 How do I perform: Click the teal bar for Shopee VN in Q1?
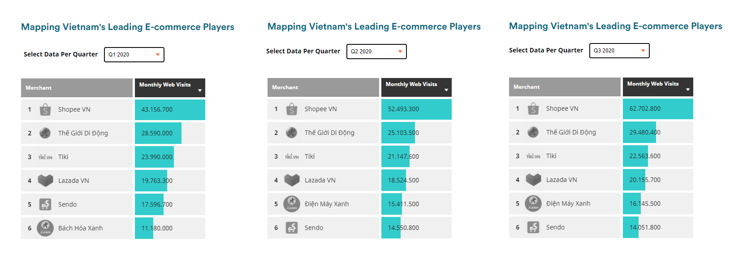(169, 109)
